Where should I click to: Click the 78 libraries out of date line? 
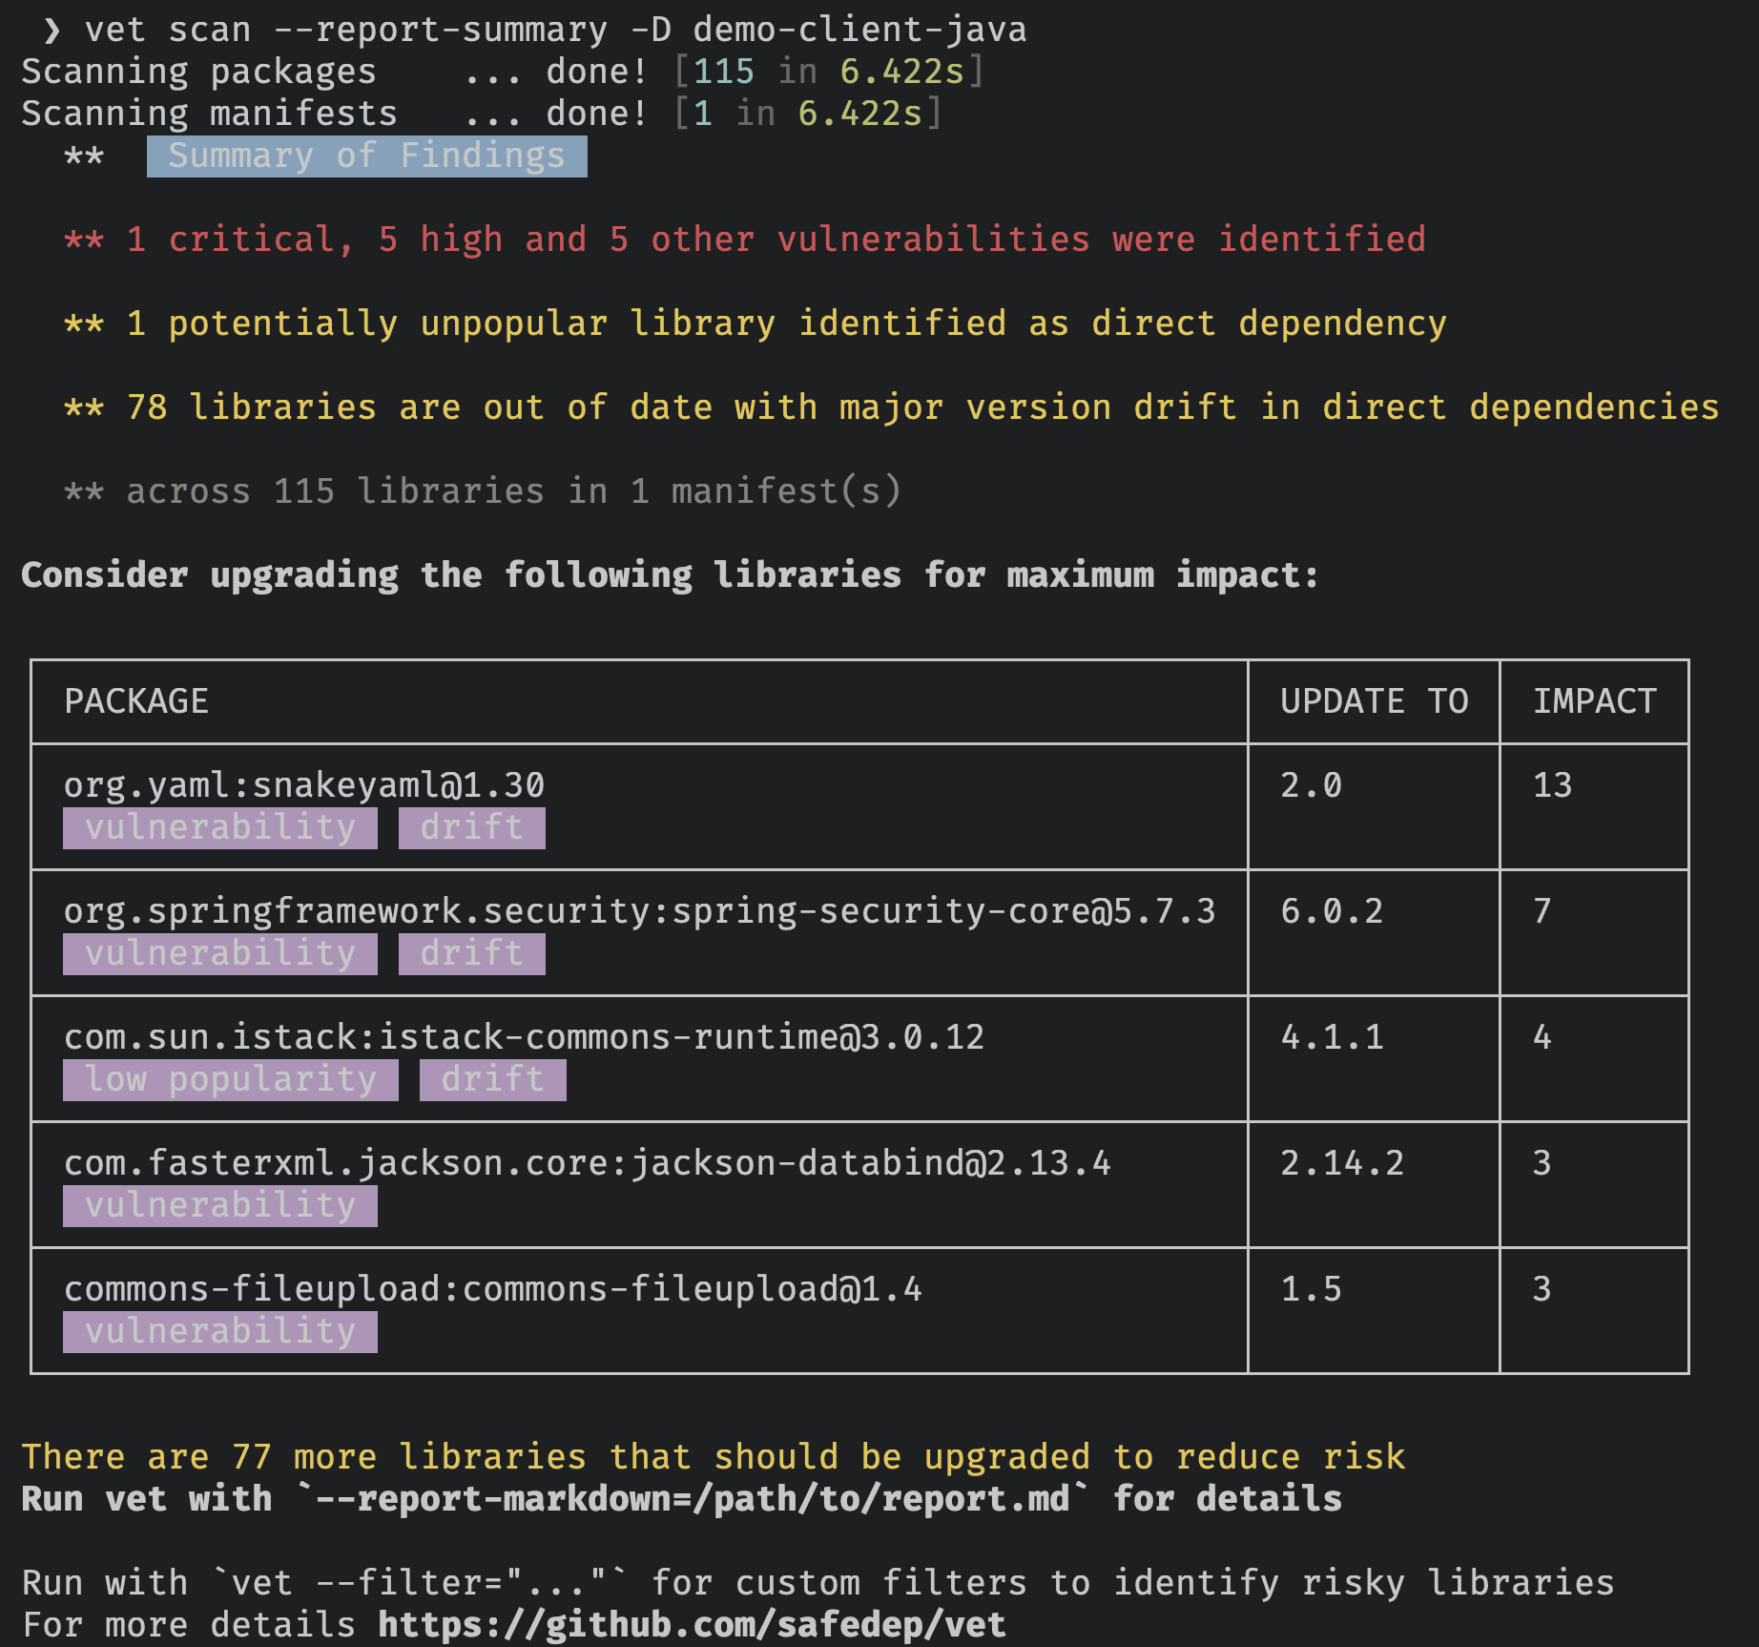coord(891,407)
